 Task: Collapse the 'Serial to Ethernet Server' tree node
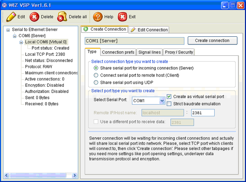point(8,30)
